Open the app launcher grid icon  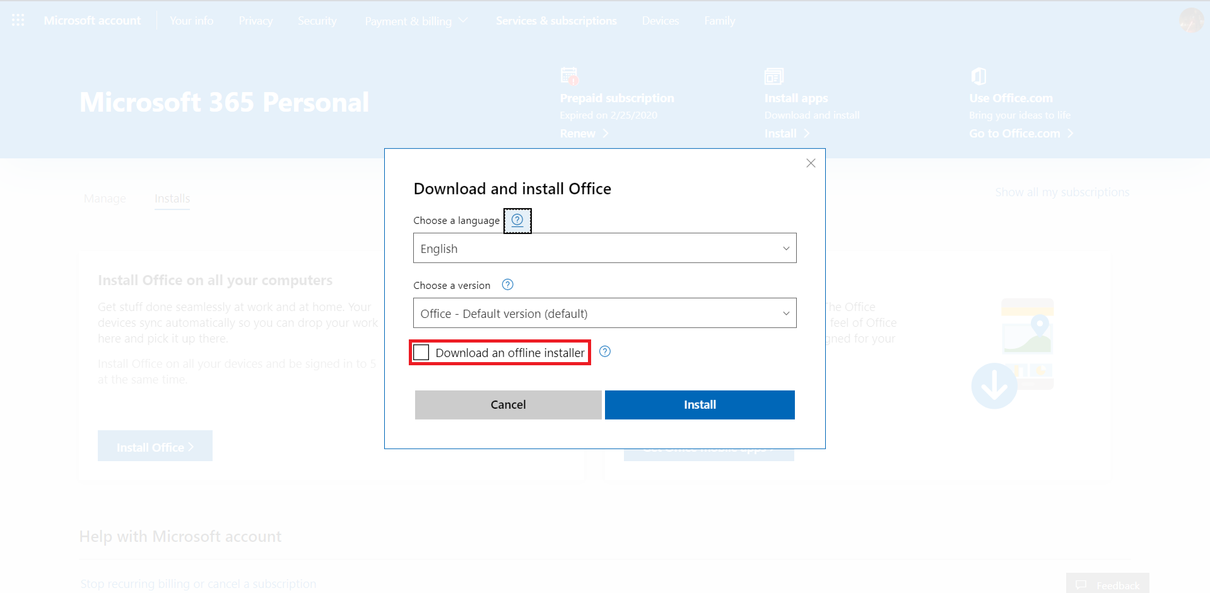click(18, 20)
